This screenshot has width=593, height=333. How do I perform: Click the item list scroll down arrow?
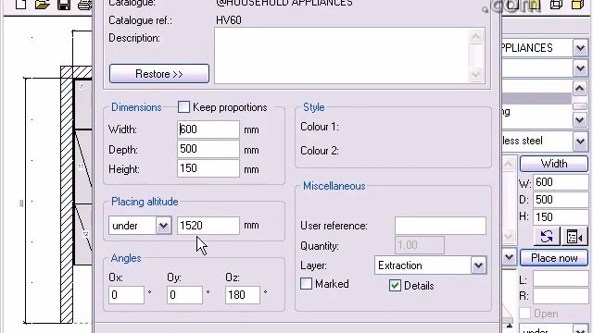[x=580, y=120]
